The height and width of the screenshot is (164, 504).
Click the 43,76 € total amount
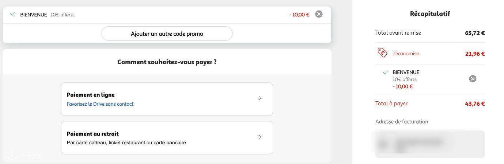[x=475, y=104]
